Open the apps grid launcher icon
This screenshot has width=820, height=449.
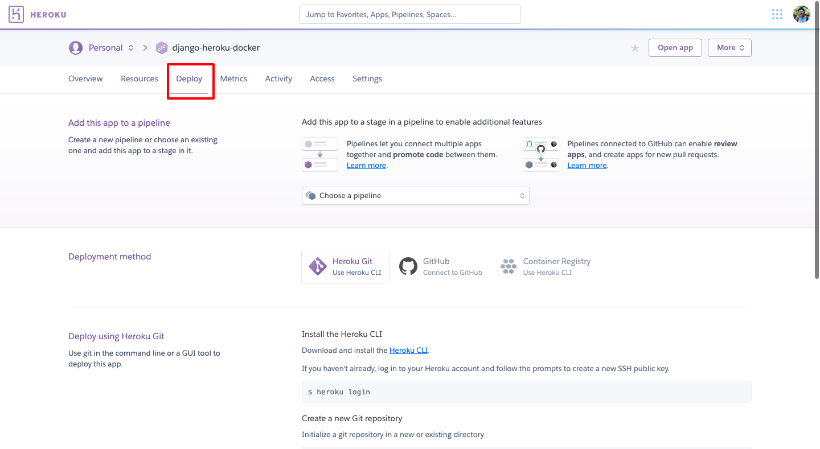click(777, 14)
